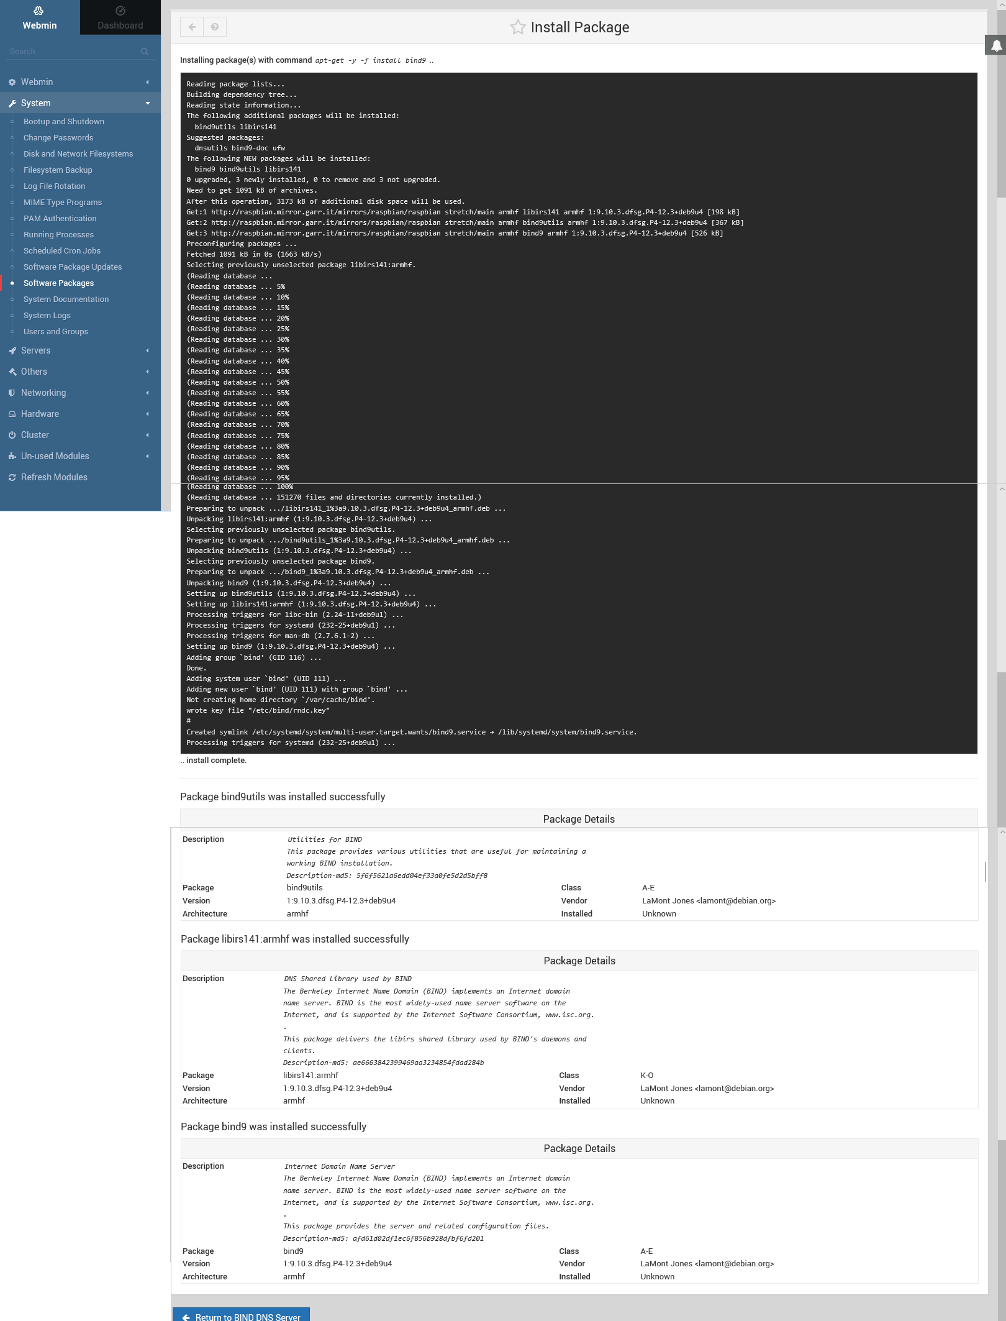Expand the Servers category arrow

click(x=148, y=350)
